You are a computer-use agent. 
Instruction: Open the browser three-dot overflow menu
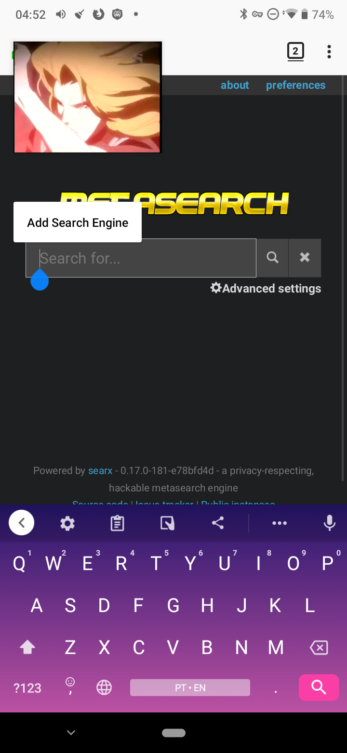click(329, 52)
